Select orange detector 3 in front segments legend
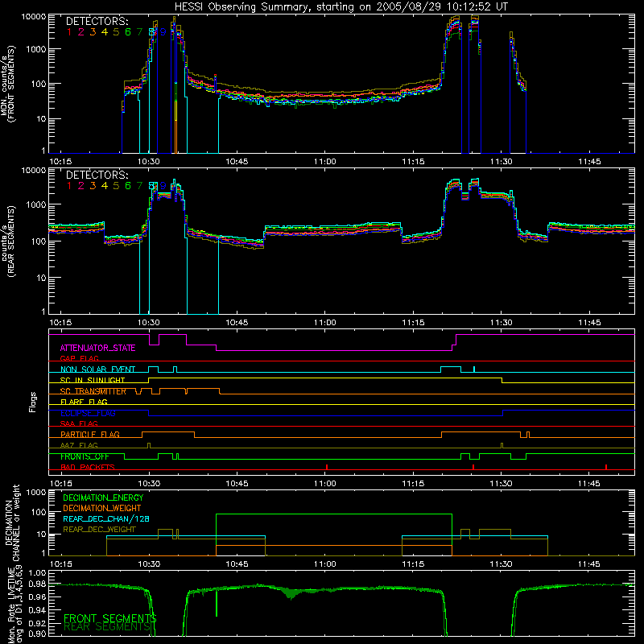 tap(93, 32)
